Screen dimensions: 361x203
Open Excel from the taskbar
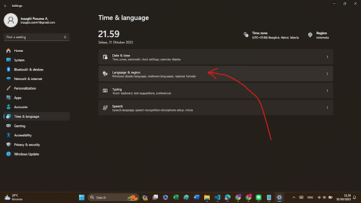(x=176, y=197)
